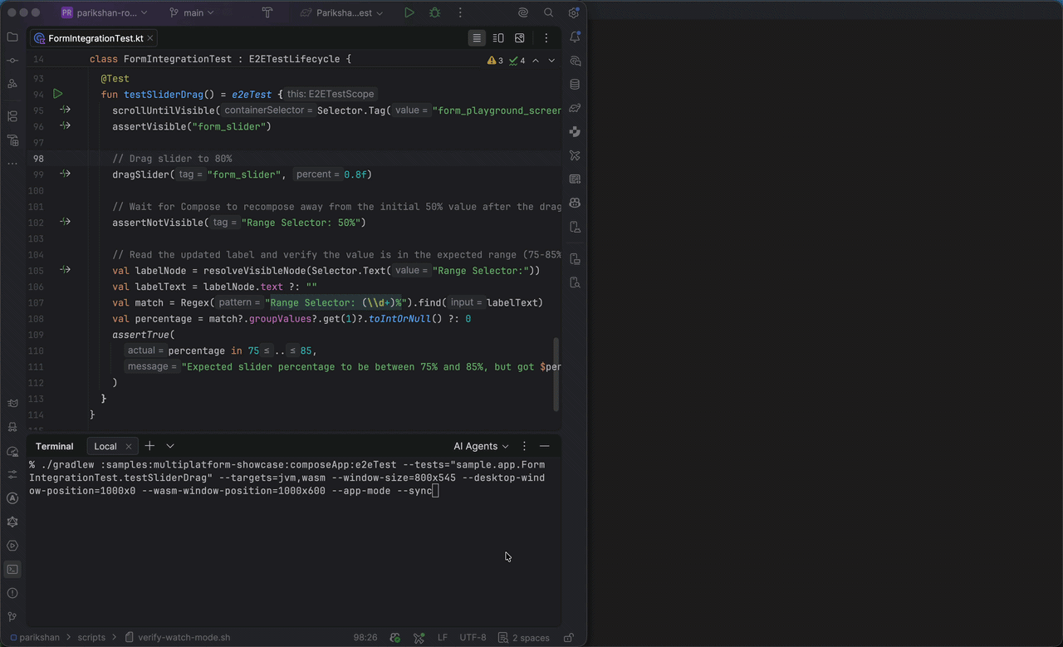1063x647 pixels.
Task: Toggle read-only lock in status bar
Action: click(569, 638)
